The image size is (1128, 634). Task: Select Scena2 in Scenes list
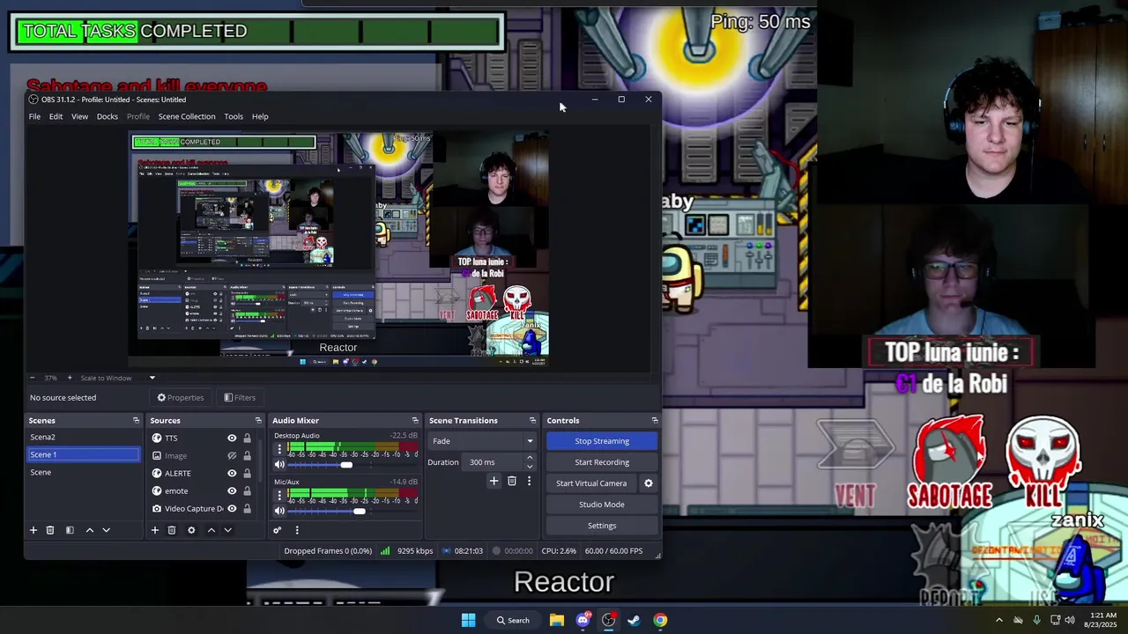tap(83, 437)
